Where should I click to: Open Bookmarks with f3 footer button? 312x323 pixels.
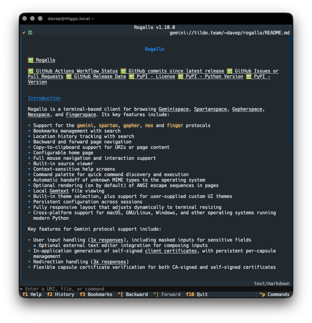(x=96, y=294)
